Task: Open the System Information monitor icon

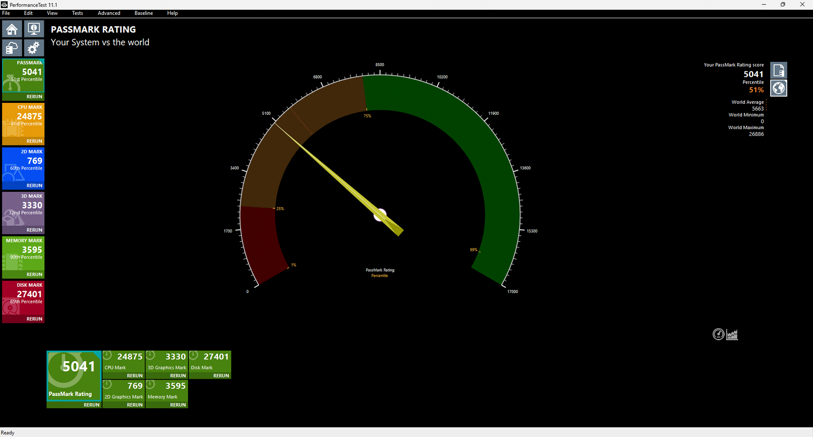Action: tap(34, 29)
